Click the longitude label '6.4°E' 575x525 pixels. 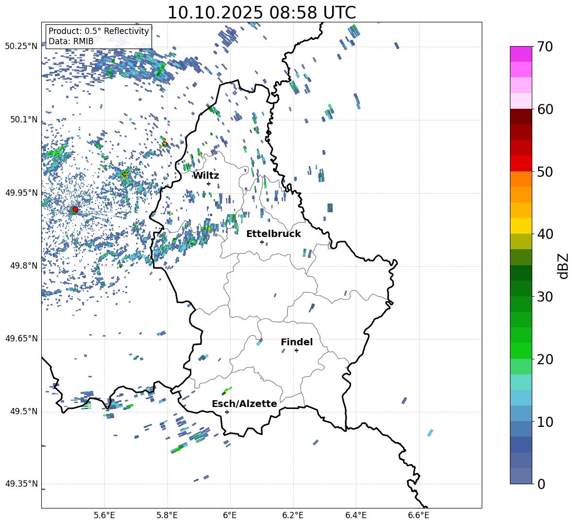point(356,515)
